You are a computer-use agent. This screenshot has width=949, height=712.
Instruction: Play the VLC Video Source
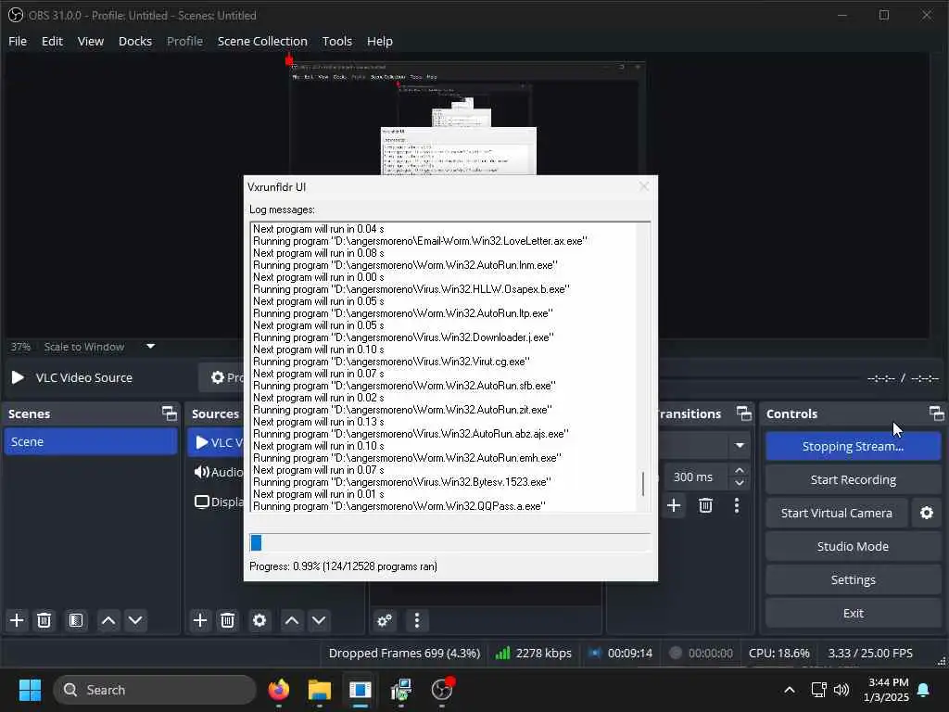pyautogui.click(x=18, y=377)
